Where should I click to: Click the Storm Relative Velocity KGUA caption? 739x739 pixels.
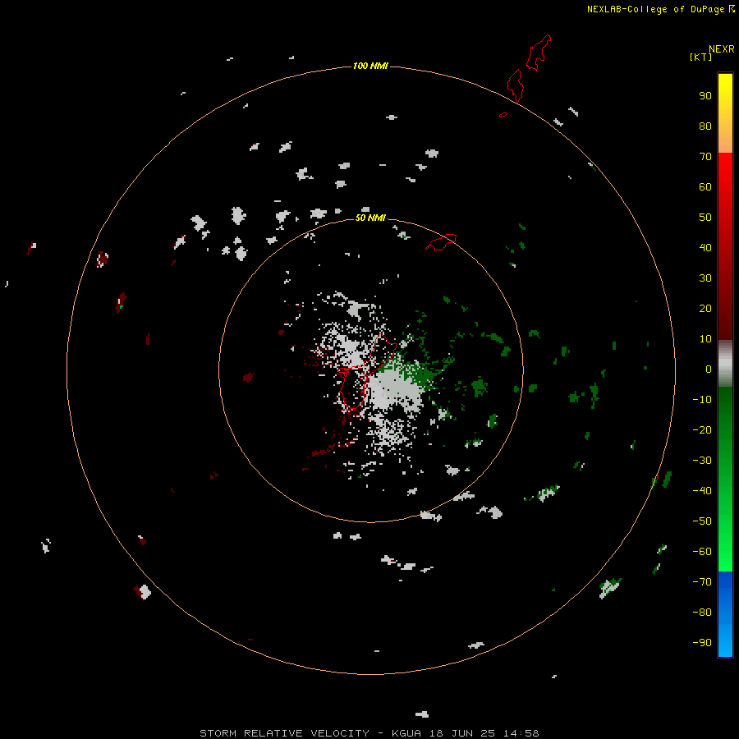point(369,733)
